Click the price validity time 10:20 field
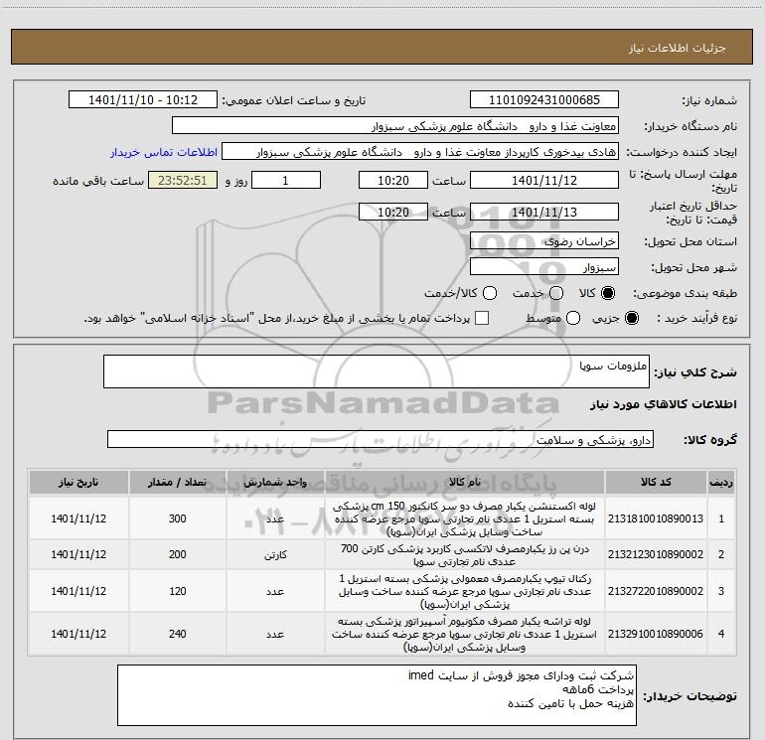 pos(393,212)
